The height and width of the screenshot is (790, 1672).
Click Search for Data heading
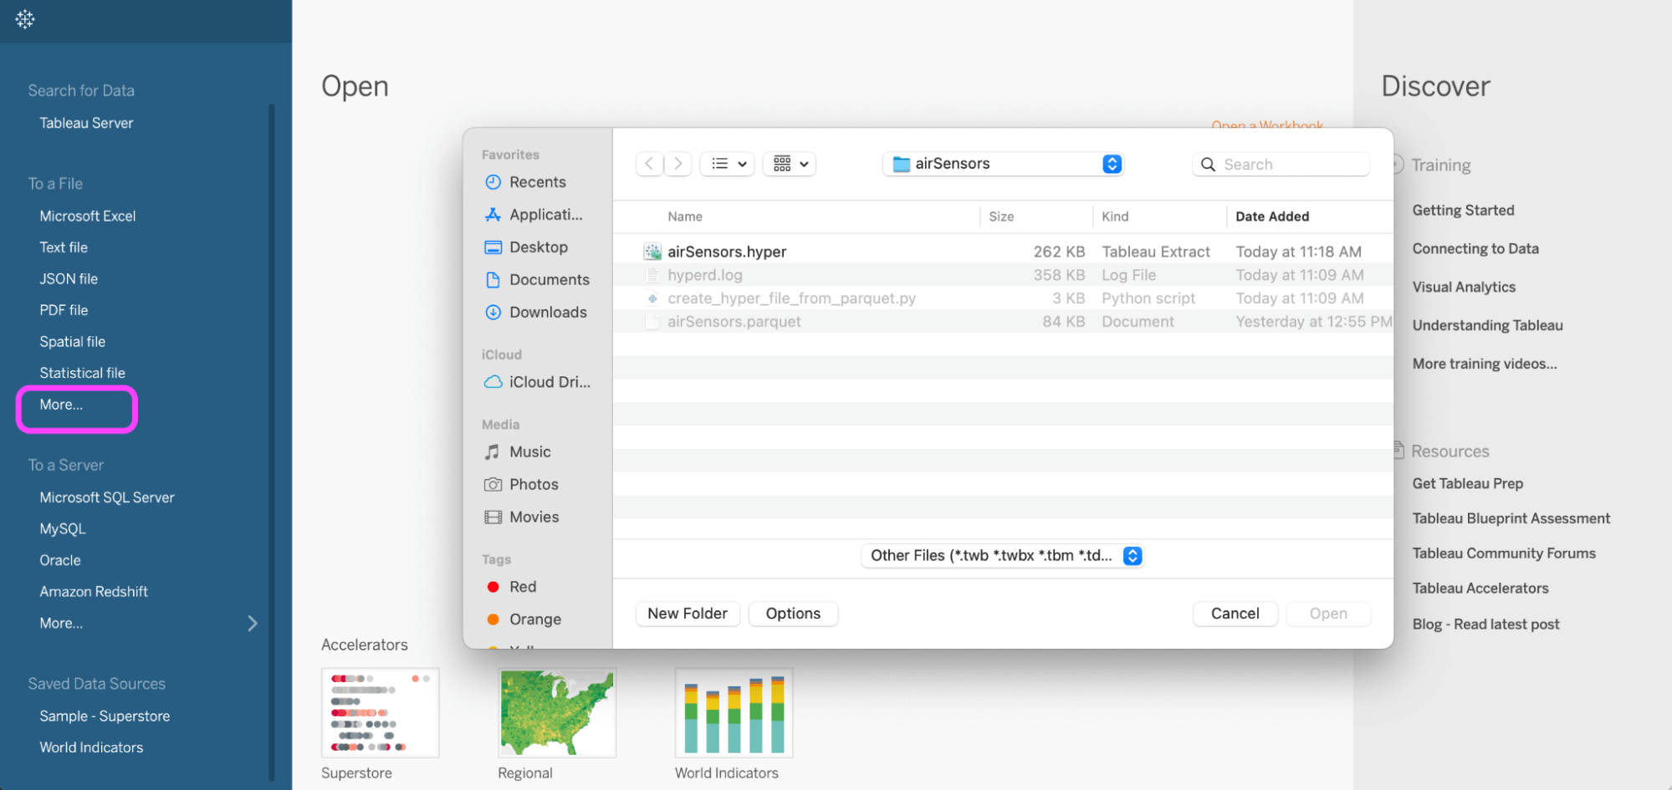tap(81, 90)
